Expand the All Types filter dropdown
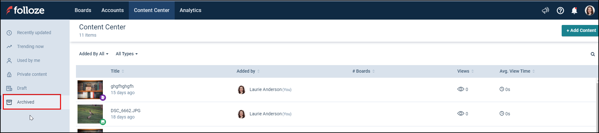The height and width of the screenshot is (133, 599). pos(127,54)
